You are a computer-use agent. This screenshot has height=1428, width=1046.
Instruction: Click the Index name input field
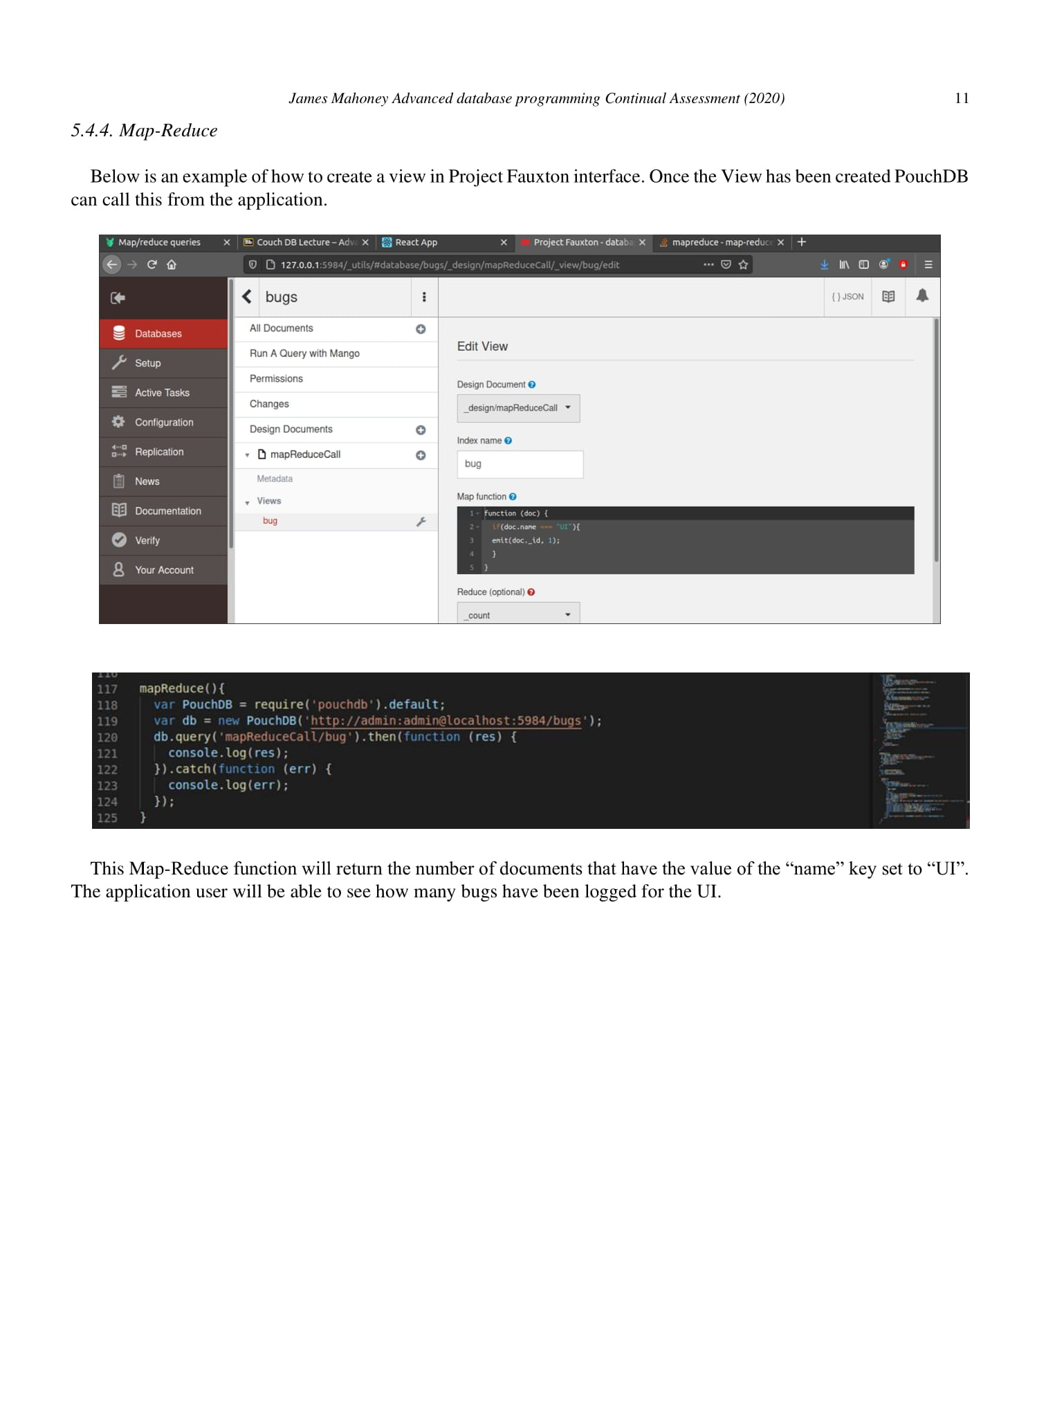pos(520,464)
